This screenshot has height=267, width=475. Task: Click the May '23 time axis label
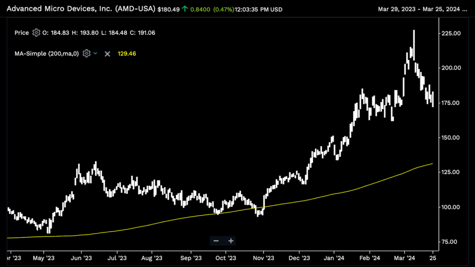[x=44, y=258]
